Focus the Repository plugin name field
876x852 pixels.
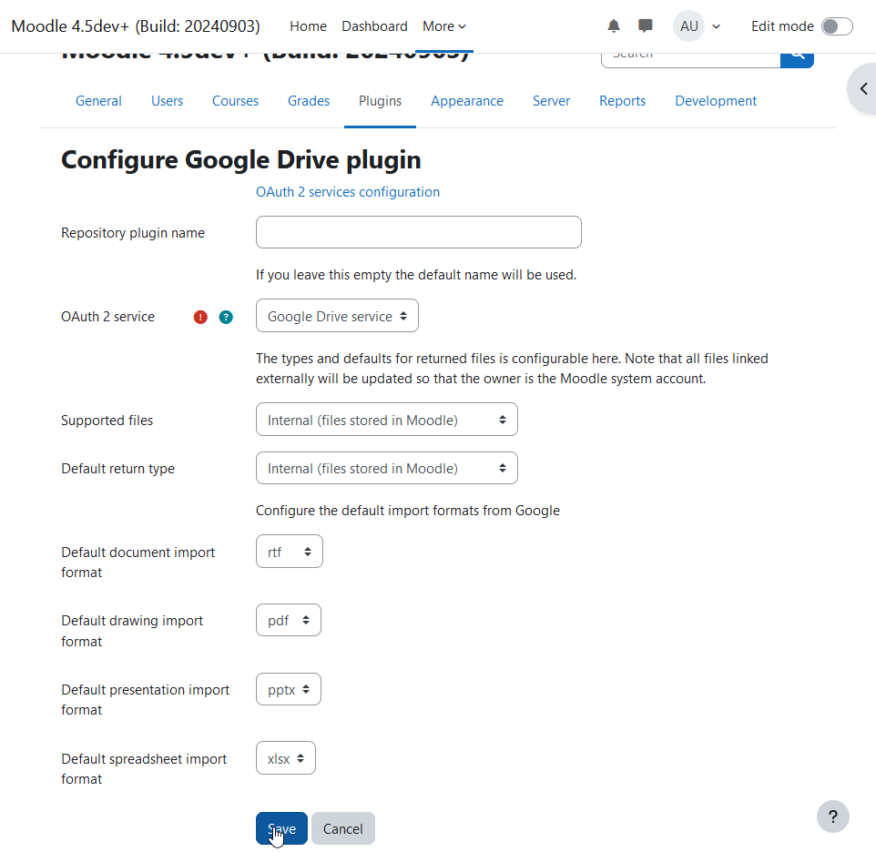(x=419, y=232)
